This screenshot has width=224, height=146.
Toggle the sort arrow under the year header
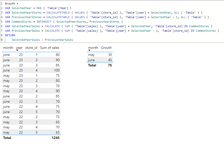click(x=17, y=50)
